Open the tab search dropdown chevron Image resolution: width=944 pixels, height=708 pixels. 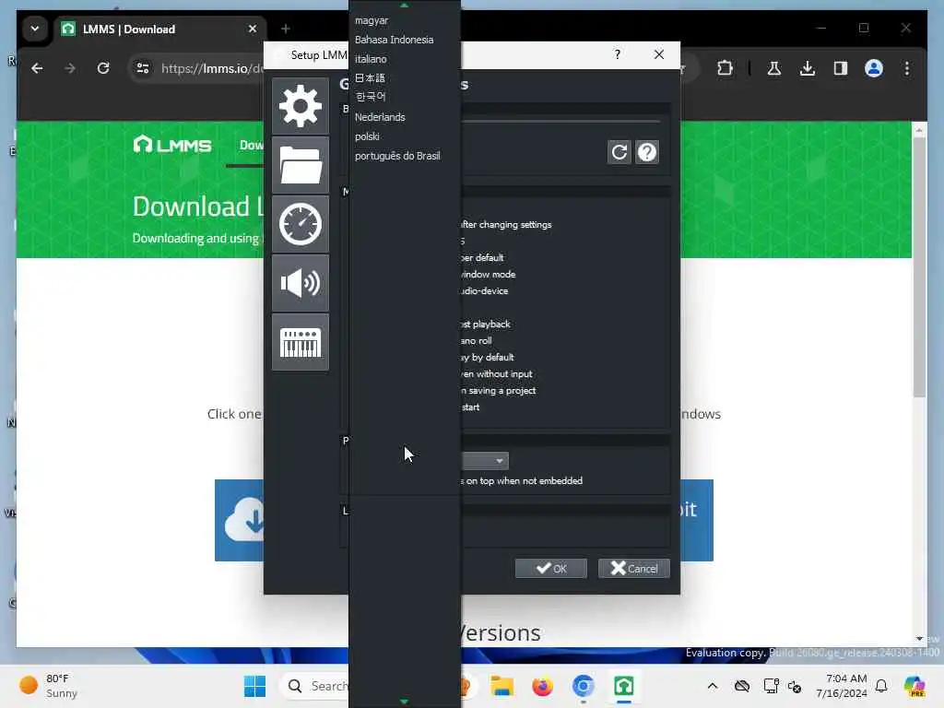(35, 29)
